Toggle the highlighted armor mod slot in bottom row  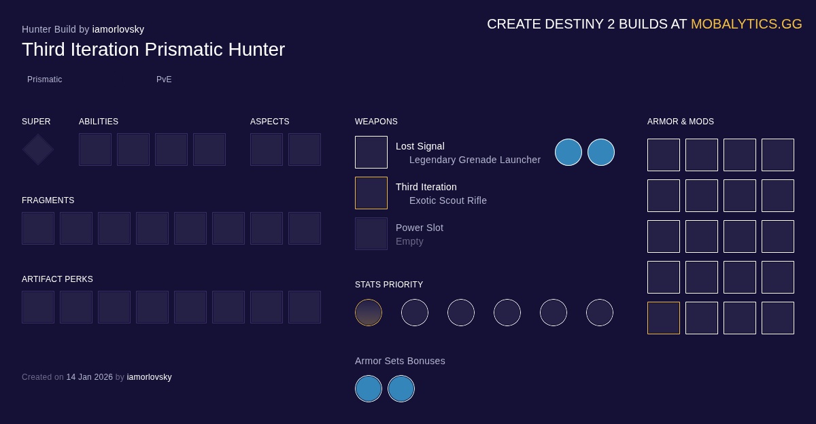tap(664, 318)
